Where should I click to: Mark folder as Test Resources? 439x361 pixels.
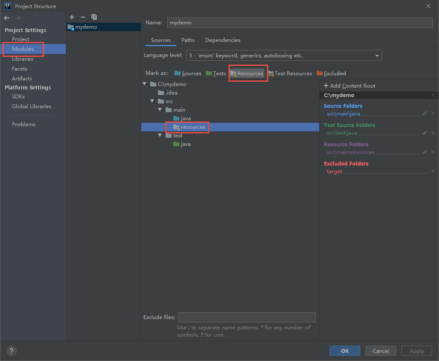coord(290,74)
